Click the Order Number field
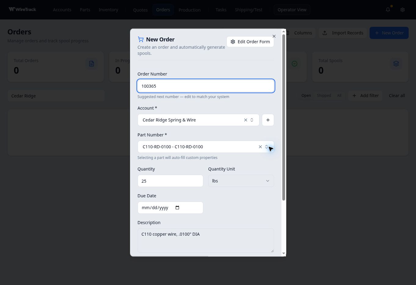The height and width of the screenshot is (285, 416). point(206,86)
